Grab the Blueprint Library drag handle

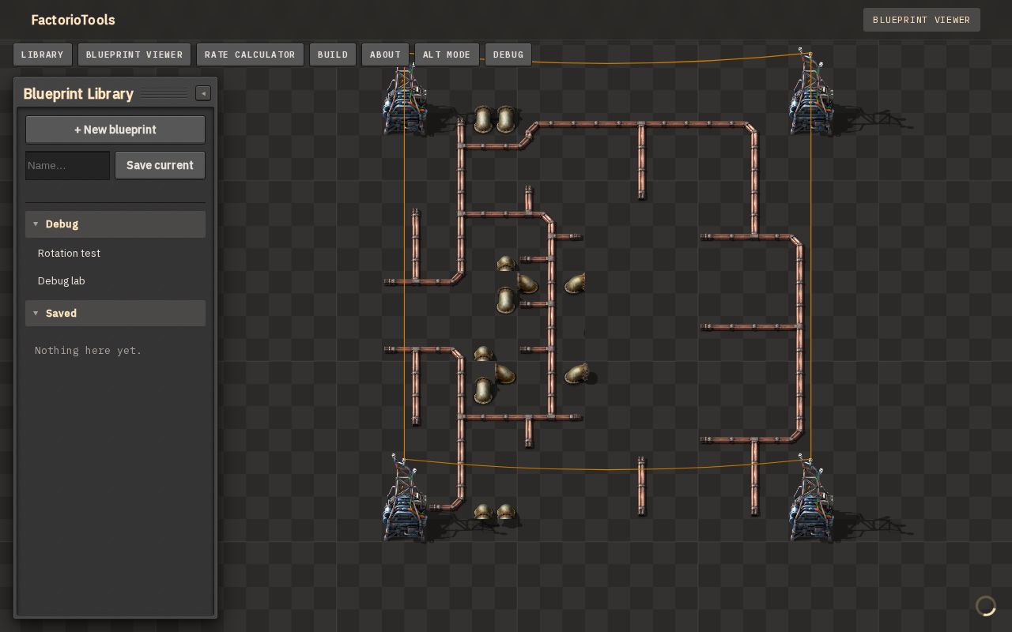[164, 93]
